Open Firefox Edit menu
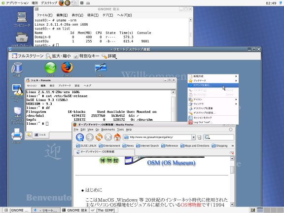This screenshot has width=284, height=213. [83, 130]
